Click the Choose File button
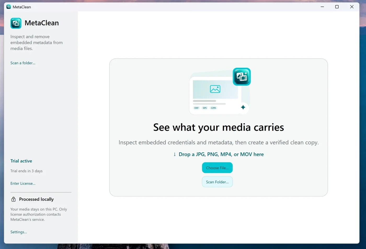 (x=217, y=168)
